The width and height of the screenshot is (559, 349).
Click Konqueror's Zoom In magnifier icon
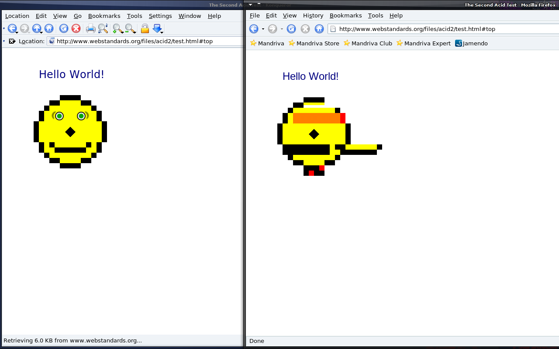coord(117,29)
